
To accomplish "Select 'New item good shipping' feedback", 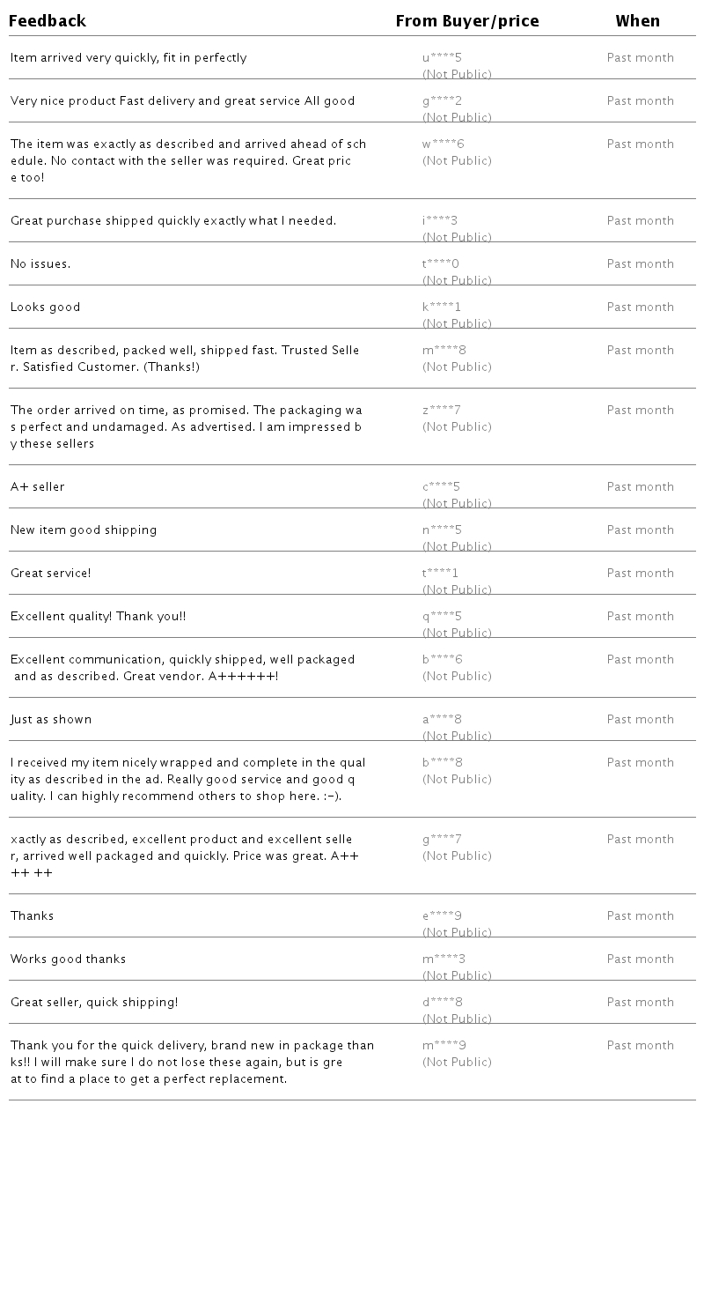I will (84, 530).
